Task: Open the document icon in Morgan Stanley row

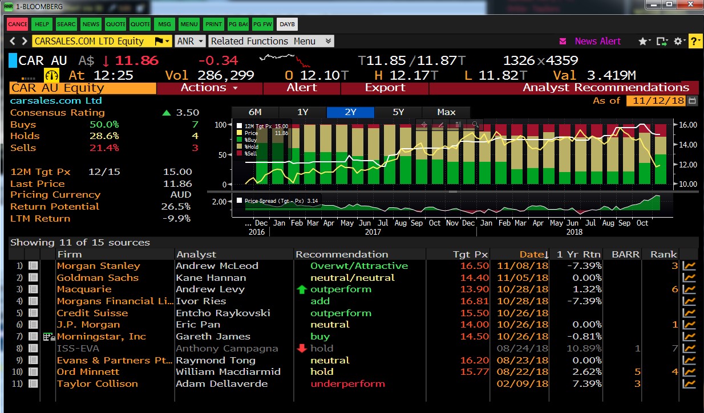Action: click(x=33, y=266)
